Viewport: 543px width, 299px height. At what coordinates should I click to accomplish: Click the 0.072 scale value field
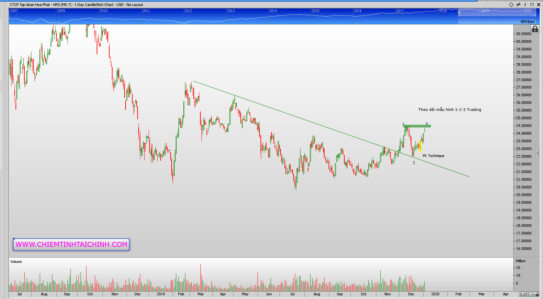(525, 294)
